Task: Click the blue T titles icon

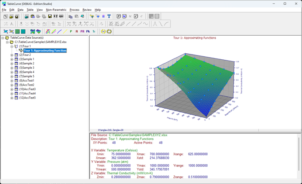Action: tap(109, 16)
